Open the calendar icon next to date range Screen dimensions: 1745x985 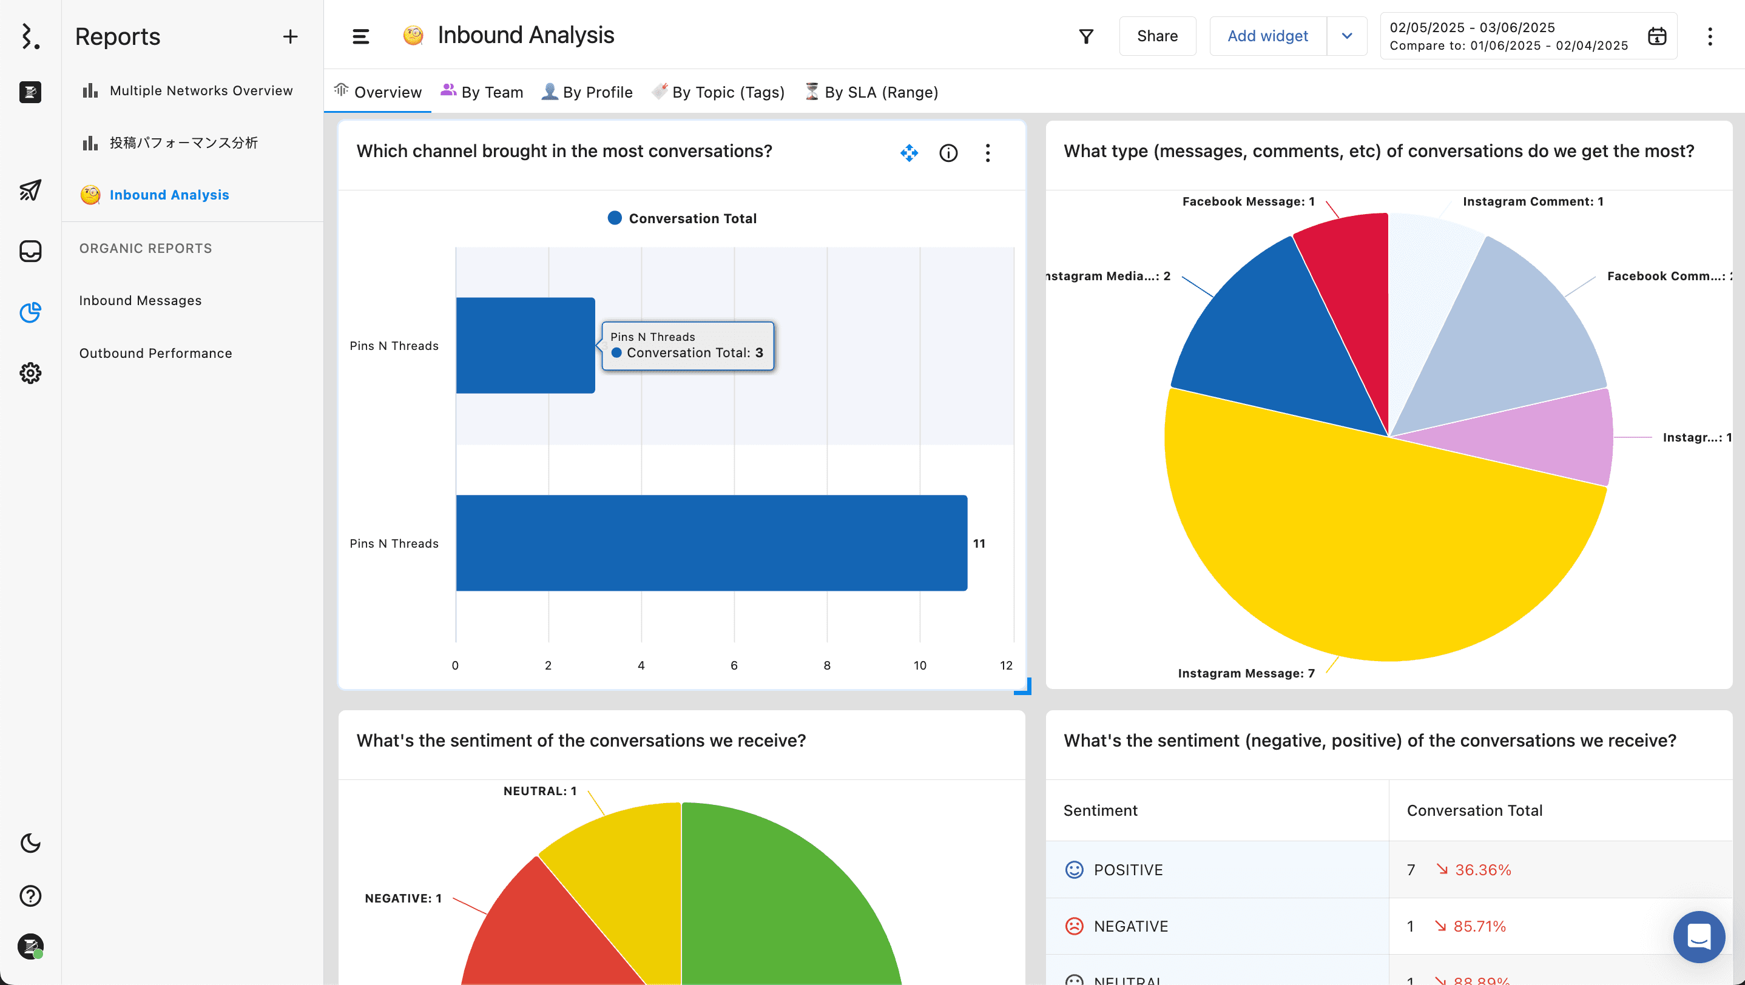point(1657,35)
